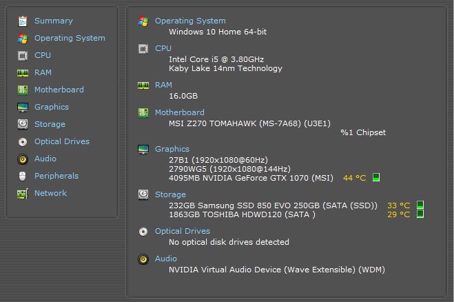Click the Samsung SSD temperature indicator icon

coord(420,205)
